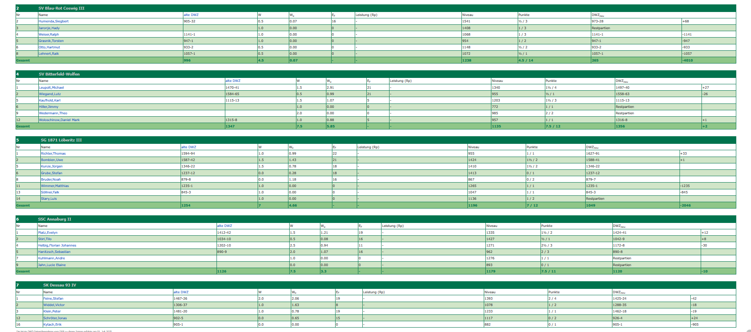Select Kunze,Jürgen player name link
Image resolution: width=751 pixels, height=332 pixels.
[52, 166]
